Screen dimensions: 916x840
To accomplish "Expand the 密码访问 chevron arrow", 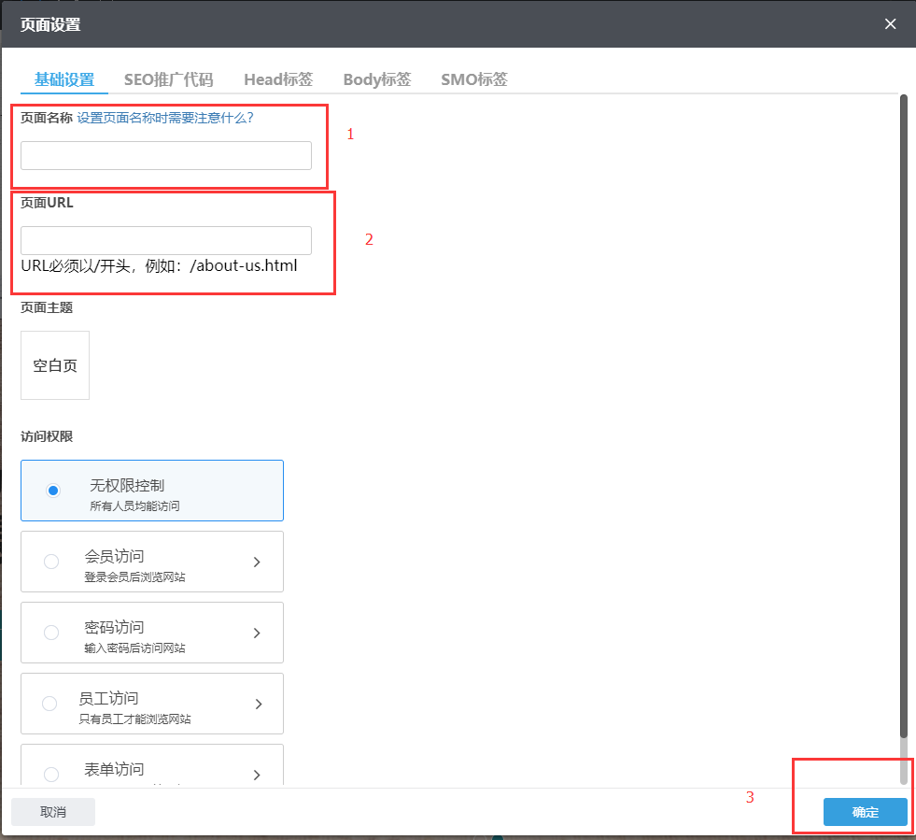I will (257, 633).
